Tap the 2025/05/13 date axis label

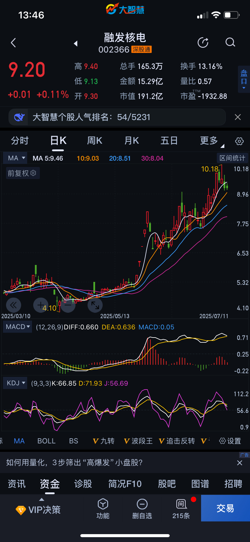[x=115, y=316]
